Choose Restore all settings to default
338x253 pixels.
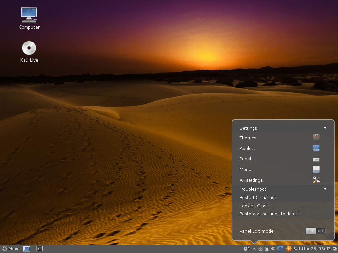(270, 214)
